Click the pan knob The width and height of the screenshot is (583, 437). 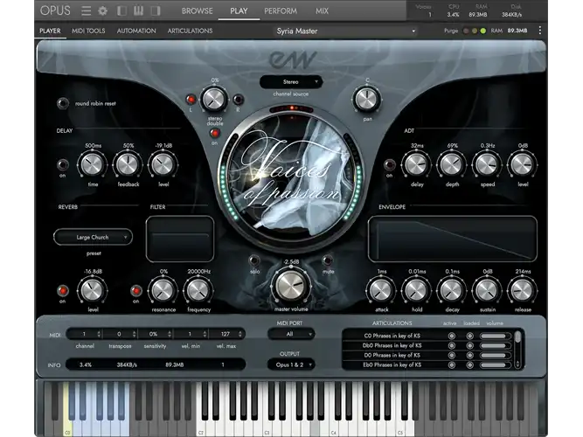tap(367, 100)
